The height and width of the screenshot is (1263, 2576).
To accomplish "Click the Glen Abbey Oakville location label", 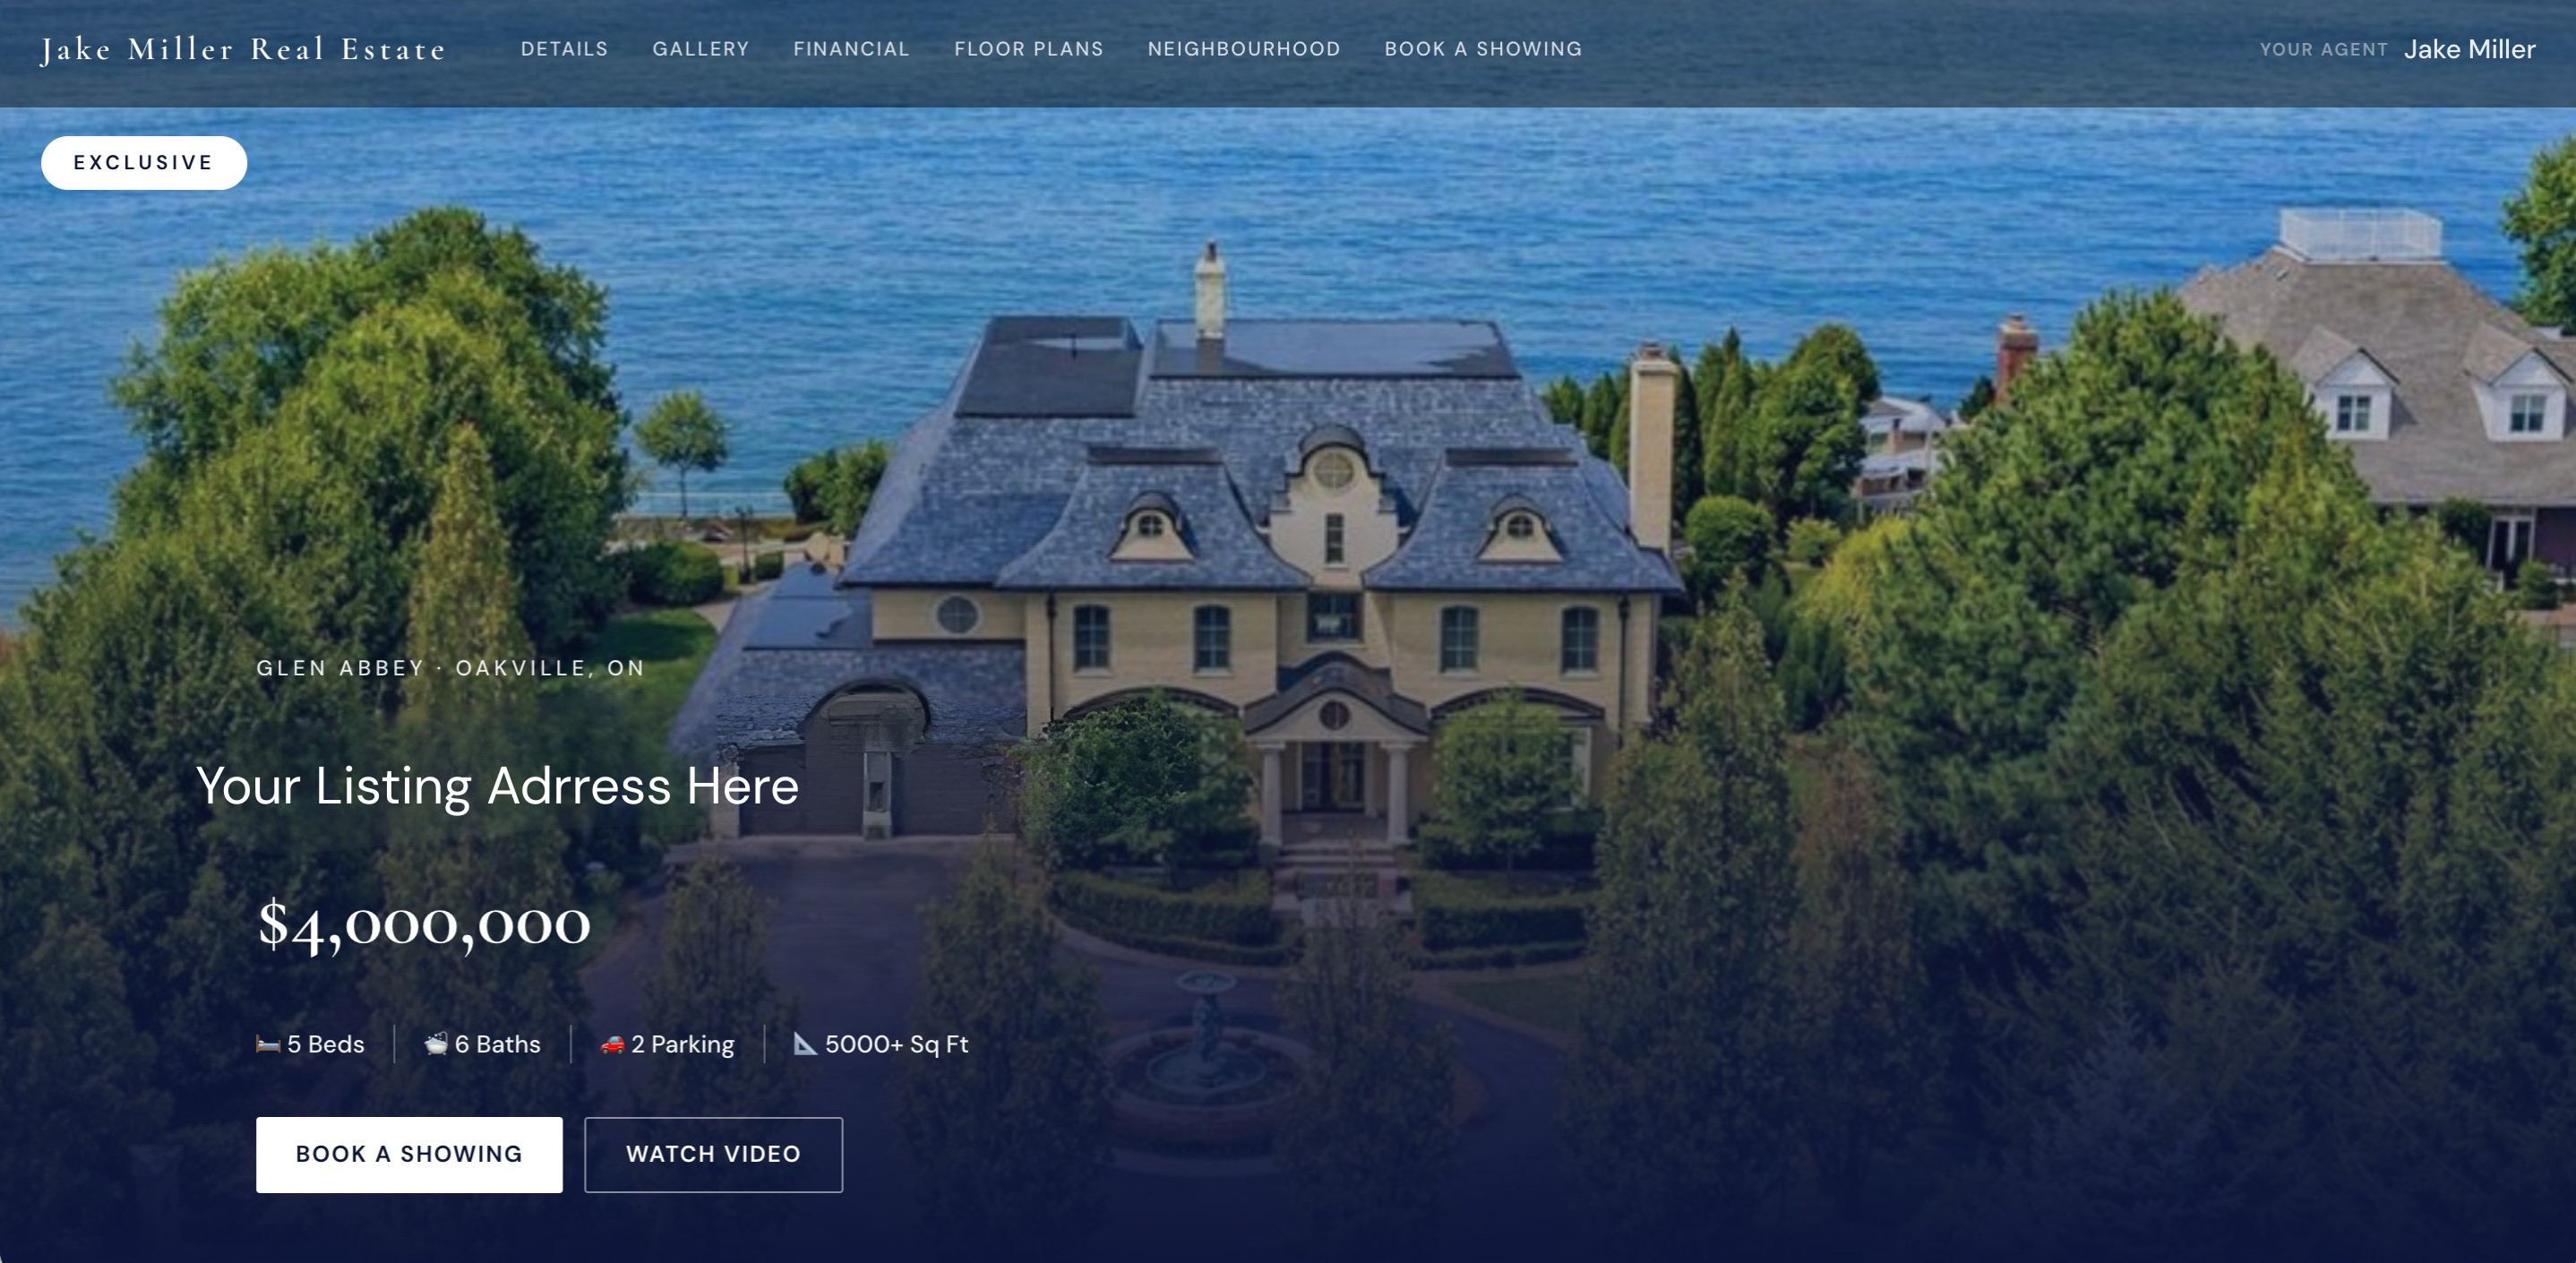I will [451, 668].
